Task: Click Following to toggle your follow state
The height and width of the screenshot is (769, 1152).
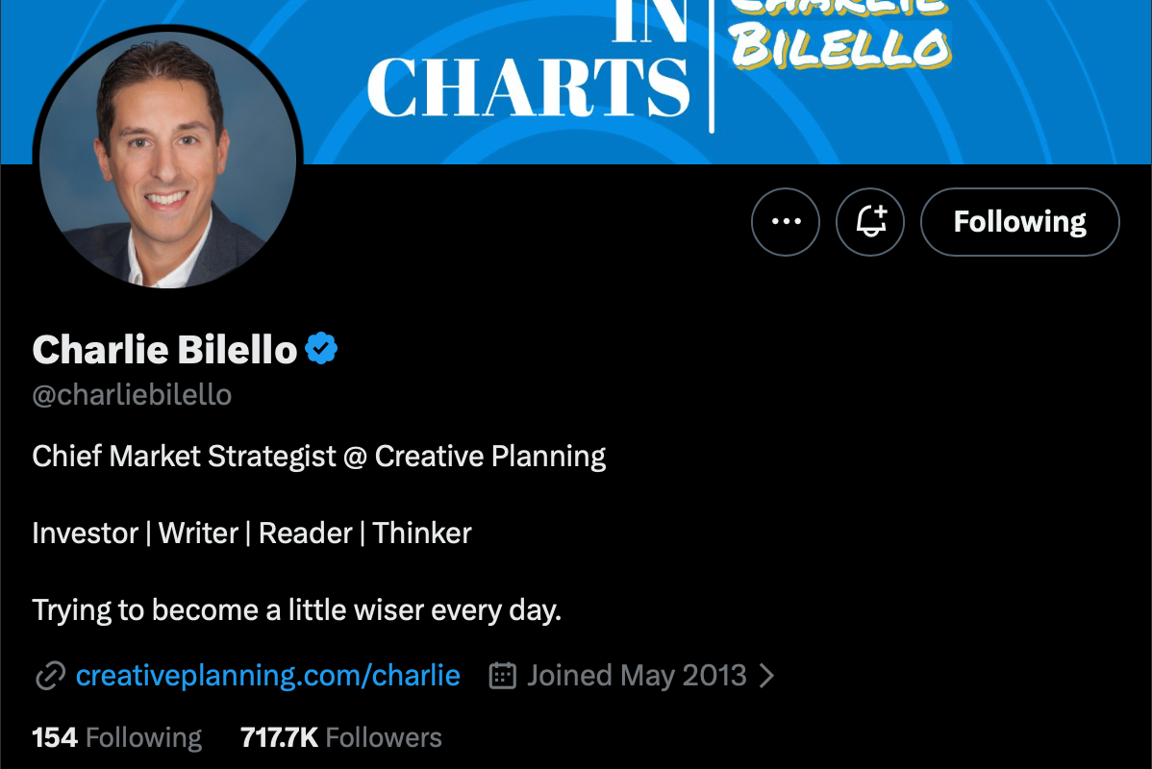Action: coord(1018,222)
